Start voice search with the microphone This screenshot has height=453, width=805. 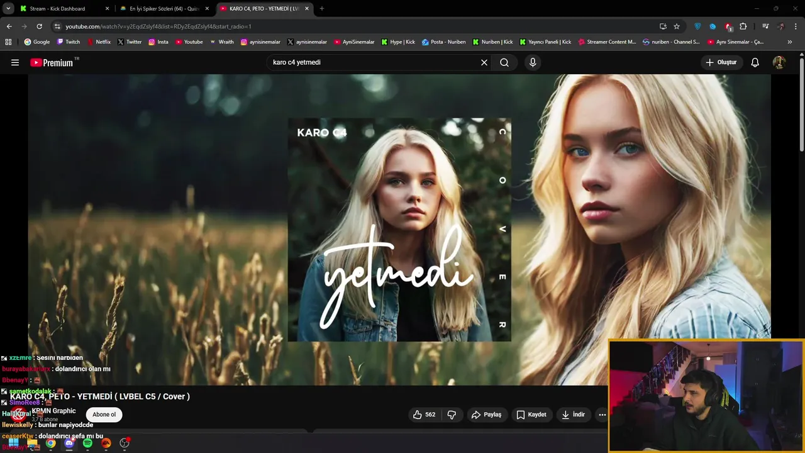pos(533,62)
